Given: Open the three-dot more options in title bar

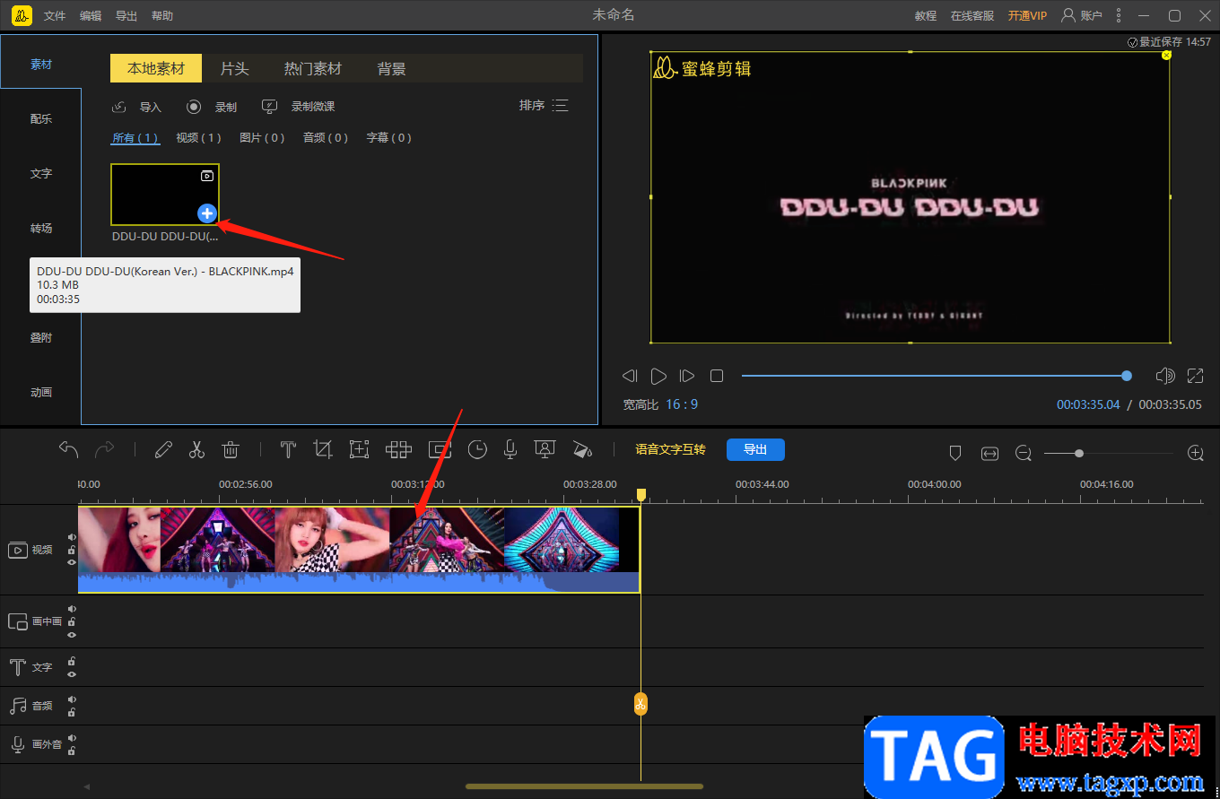Looking at the screenshot, I should click(x=1118, y=15).
